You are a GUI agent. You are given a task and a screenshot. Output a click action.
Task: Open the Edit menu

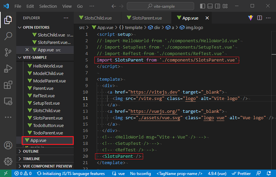click(x=30, y=6)
